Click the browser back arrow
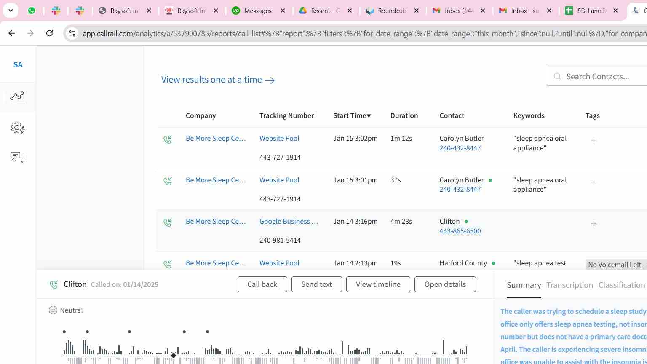The image size is (647, 364). coord(12,33)
